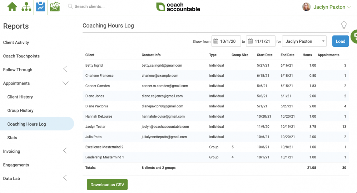Click the lightbulb tips icon
The height and width of the screenshot is (193, 357).
[344, 25]
